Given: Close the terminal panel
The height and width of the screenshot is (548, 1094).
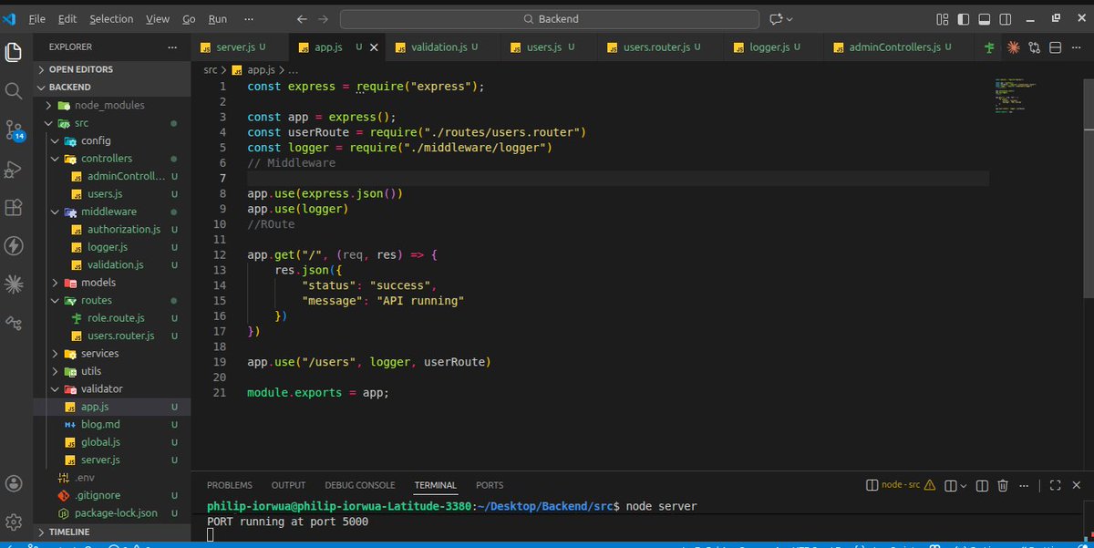Looking at the screenshot, I should pos(1077,485).
